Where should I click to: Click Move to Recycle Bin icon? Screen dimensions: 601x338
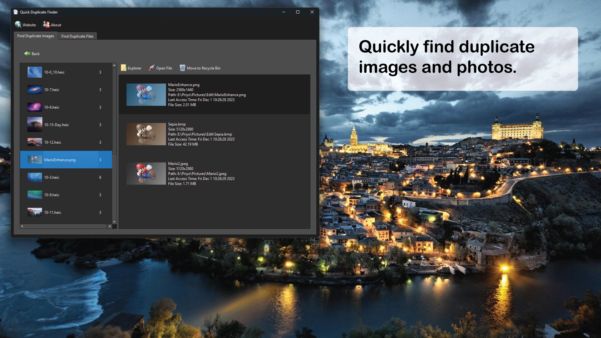point(182,68)
